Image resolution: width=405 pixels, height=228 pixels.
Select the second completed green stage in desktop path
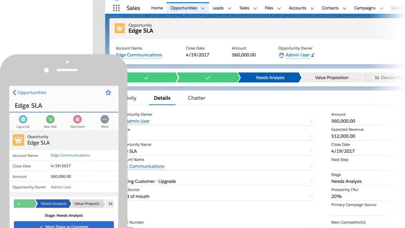(208, 78)
